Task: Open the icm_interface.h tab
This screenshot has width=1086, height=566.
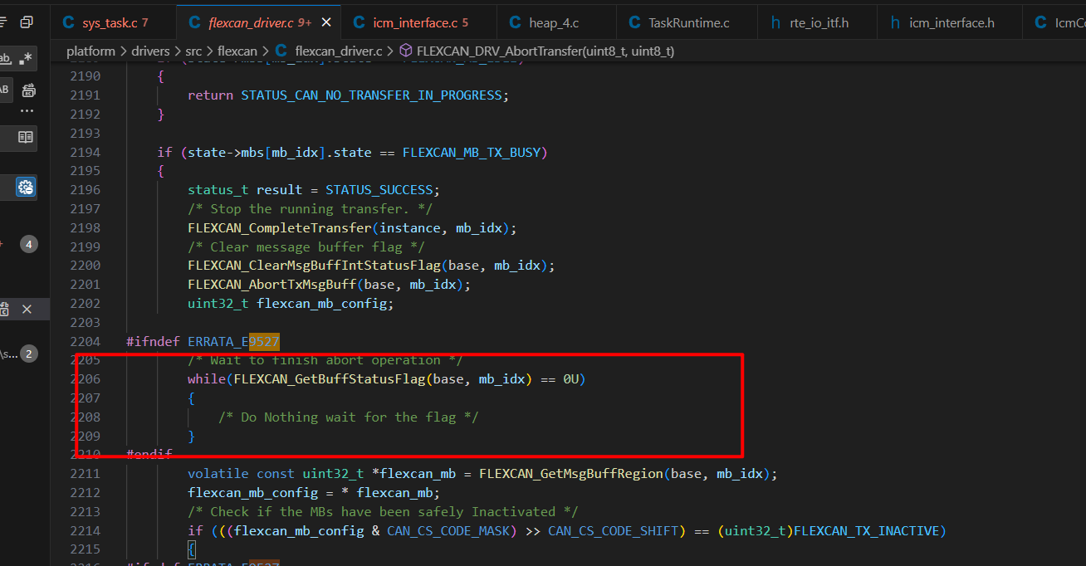Action: pyautogui.click(x=951, y=22)
